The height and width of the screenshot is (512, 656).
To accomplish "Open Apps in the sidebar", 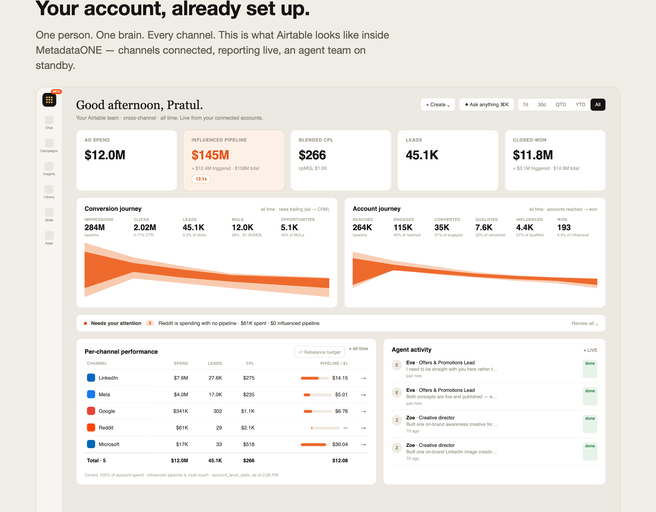I will click(x=49, y=238).
